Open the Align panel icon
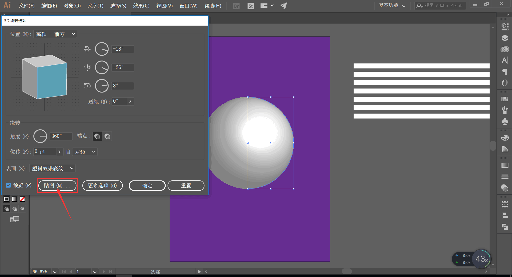Image resolution: width=512 pixels, height=277 pixels. click(505, 215)
